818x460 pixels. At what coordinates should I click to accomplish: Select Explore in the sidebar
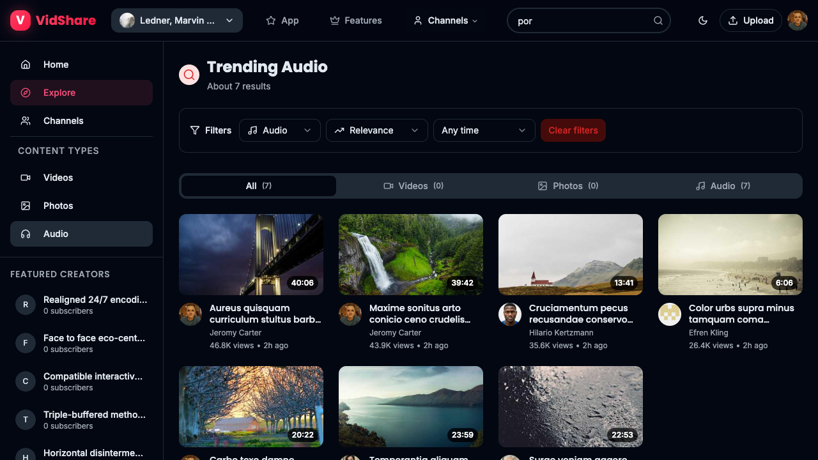pyautogui.click(x=81, y=93)
